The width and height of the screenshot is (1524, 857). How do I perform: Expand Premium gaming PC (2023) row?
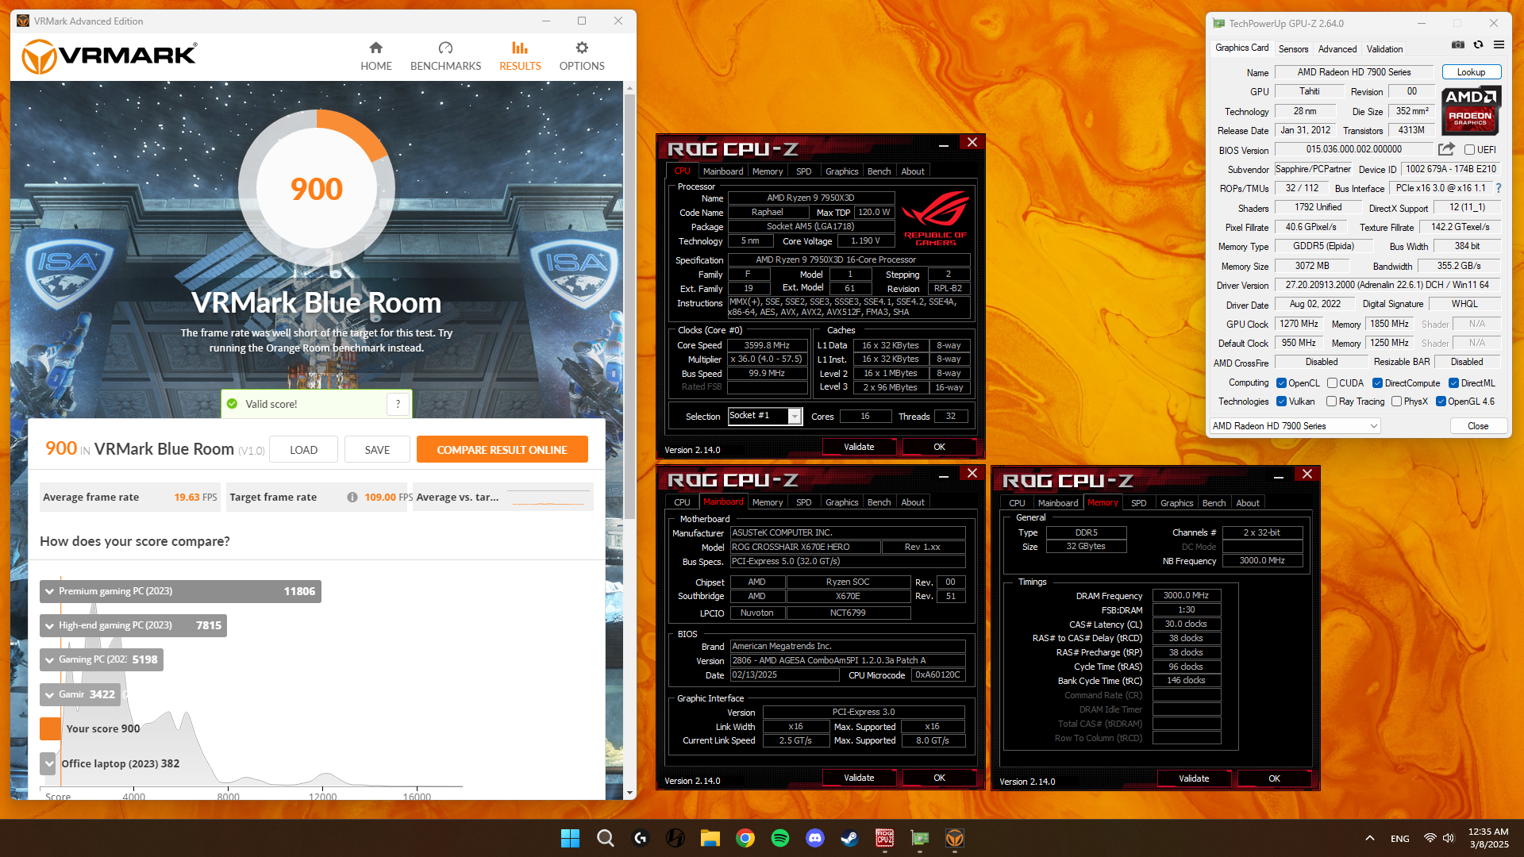point(180,591)
